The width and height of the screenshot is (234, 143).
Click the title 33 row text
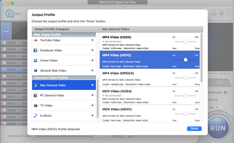[11, 110]
